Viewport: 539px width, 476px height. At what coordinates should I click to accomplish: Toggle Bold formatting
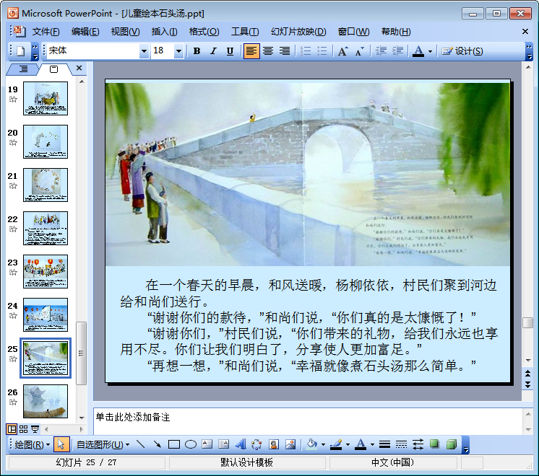click(197, 51)
